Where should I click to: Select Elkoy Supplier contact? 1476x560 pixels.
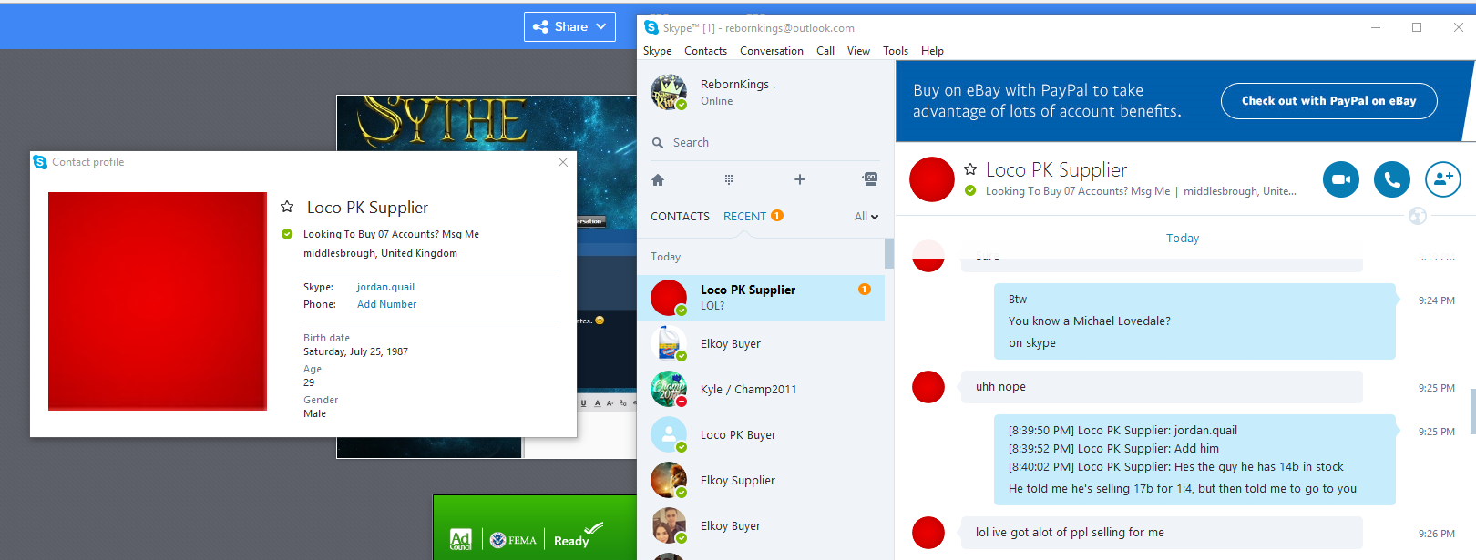click(x=761, y=480)
